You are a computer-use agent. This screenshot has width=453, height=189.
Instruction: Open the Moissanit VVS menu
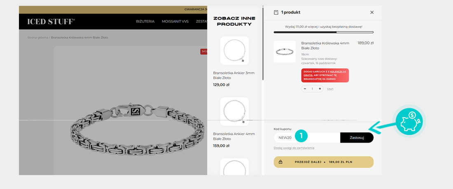click(x=175, y=21)
